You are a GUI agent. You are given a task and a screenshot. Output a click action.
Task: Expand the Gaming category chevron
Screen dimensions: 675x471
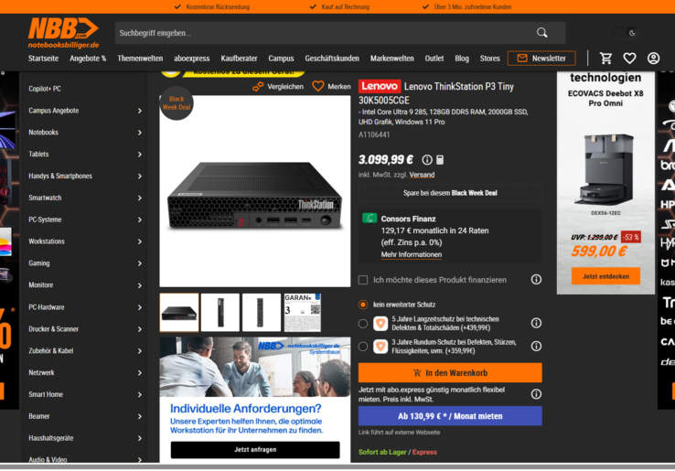(139, 263)
